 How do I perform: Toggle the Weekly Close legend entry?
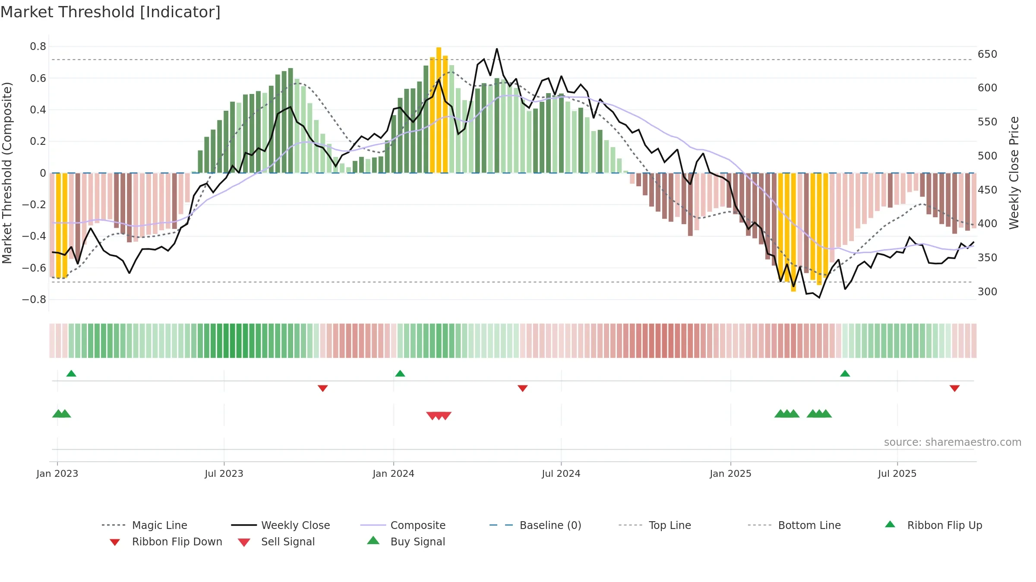pos(281,525)
